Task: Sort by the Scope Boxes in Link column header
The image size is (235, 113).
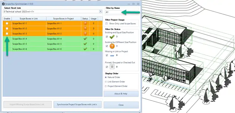Action: (x=29, y=19)
